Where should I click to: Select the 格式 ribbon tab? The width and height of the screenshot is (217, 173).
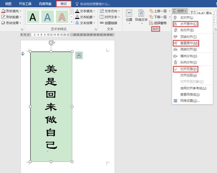64,4
